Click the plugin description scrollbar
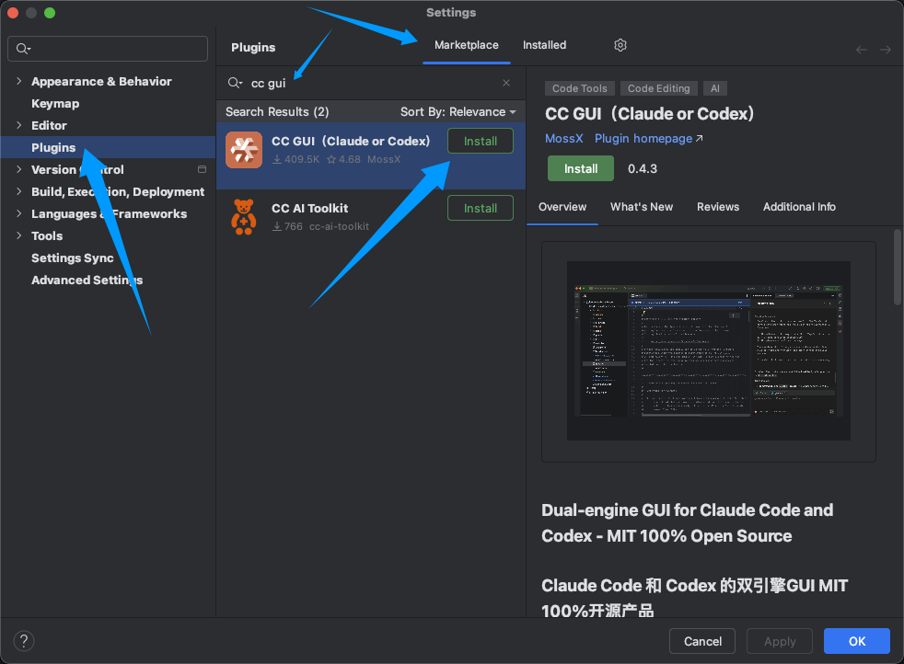 click(897, 268)
